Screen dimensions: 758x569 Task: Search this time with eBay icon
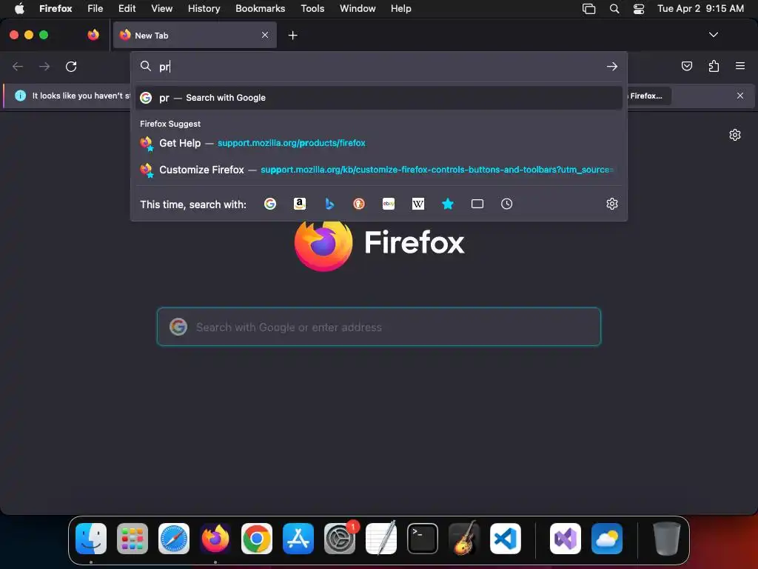(389, 204)
